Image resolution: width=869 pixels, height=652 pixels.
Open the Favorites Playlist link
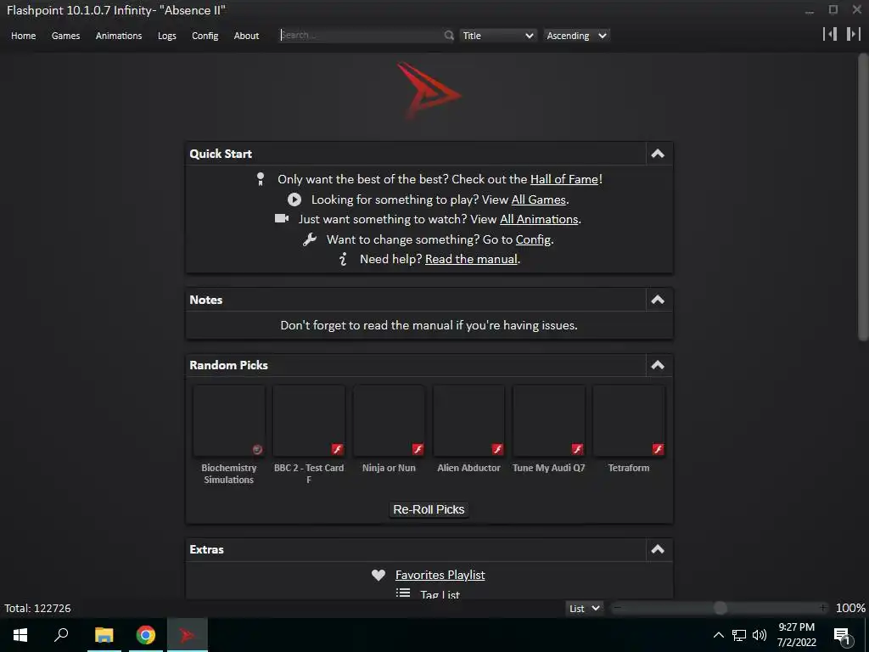coord(440,575)
